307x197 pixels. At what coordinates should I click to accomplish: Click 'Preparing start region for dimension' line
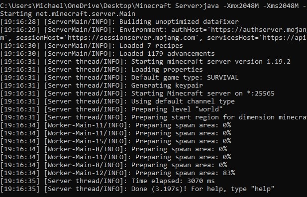153,117
